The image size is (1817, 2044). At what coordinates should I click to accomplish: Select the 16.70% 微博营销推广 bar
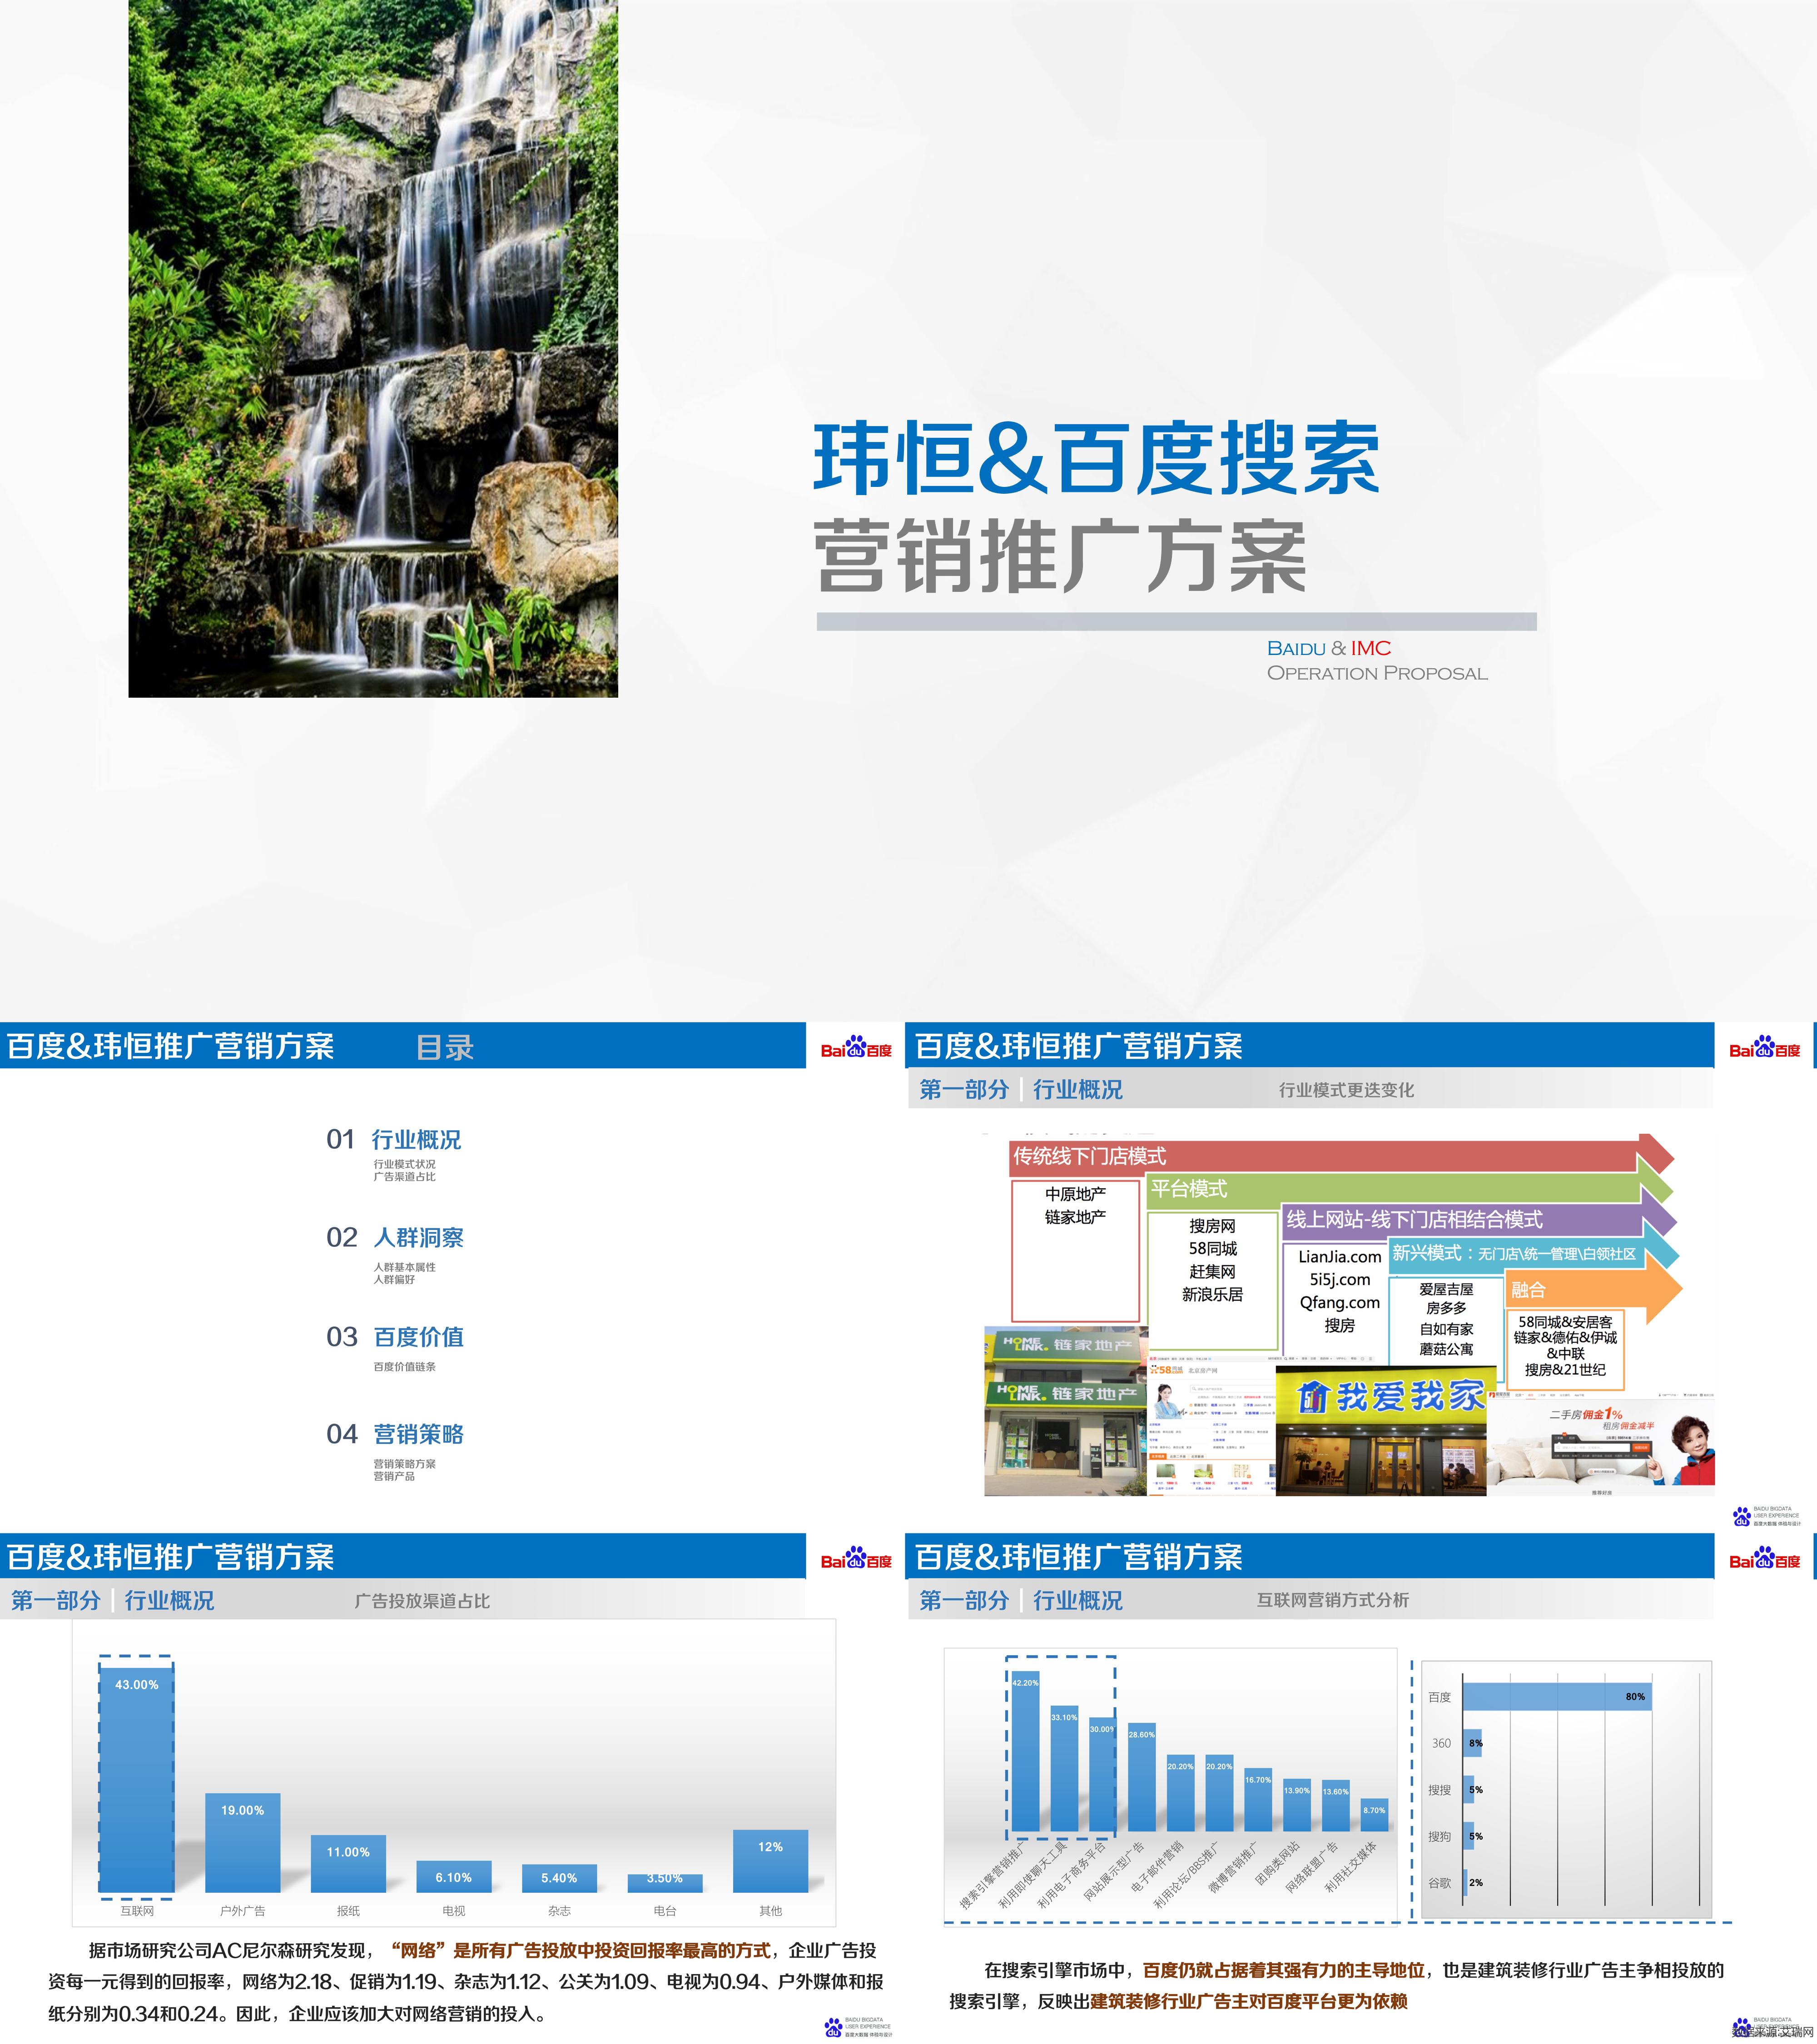pos(1258,1800)
